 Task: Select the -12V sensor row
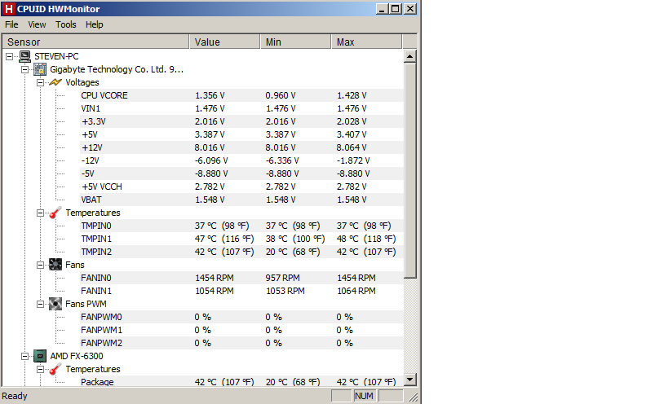pos(241,160)
